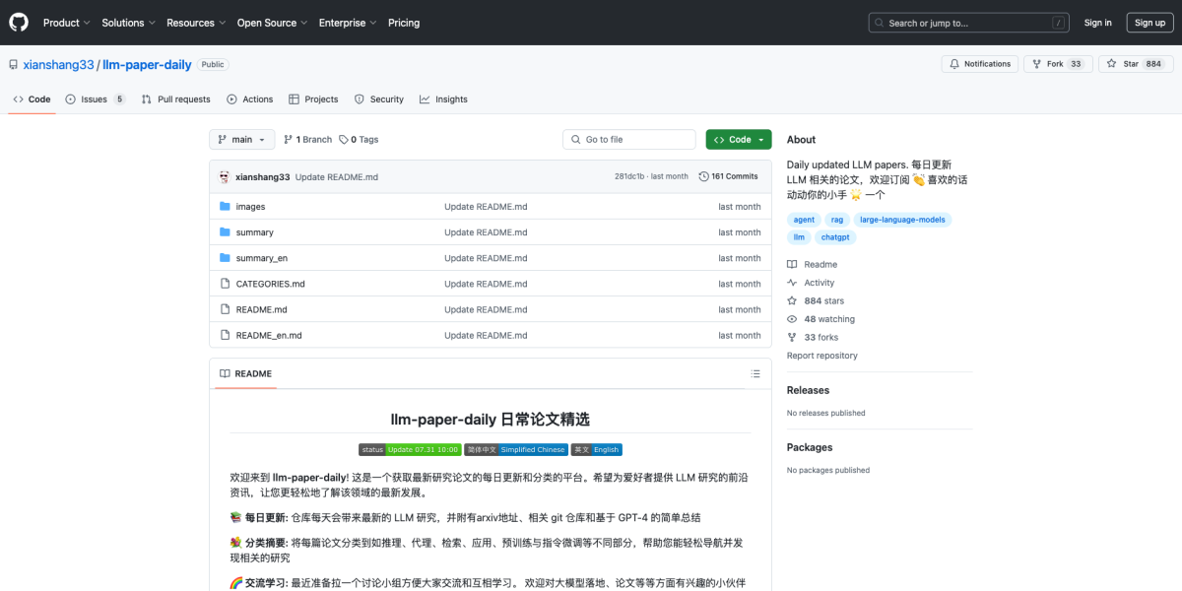Click the GitHub logo in the header

[18, 22]
